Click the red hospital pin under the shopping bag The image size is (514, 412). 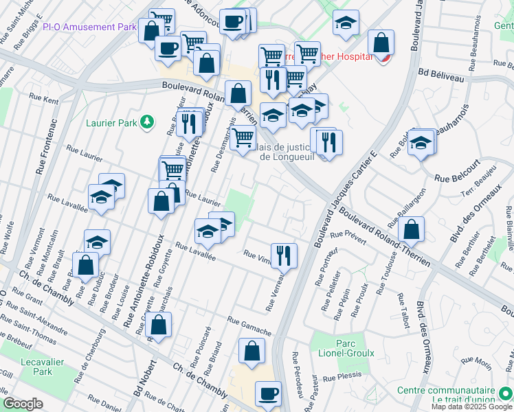click(383, 60)
